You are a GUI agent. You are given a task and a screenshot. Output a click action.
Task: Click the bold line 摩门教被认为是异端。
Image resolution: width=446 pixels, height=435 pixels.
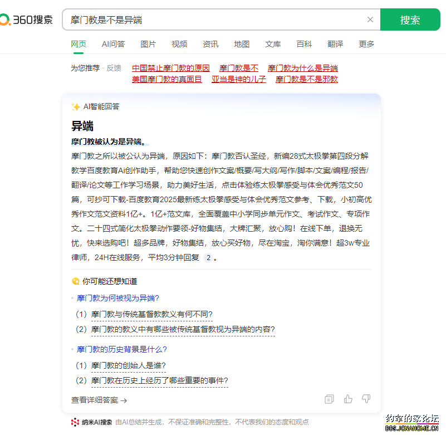[x=109, y=141]
